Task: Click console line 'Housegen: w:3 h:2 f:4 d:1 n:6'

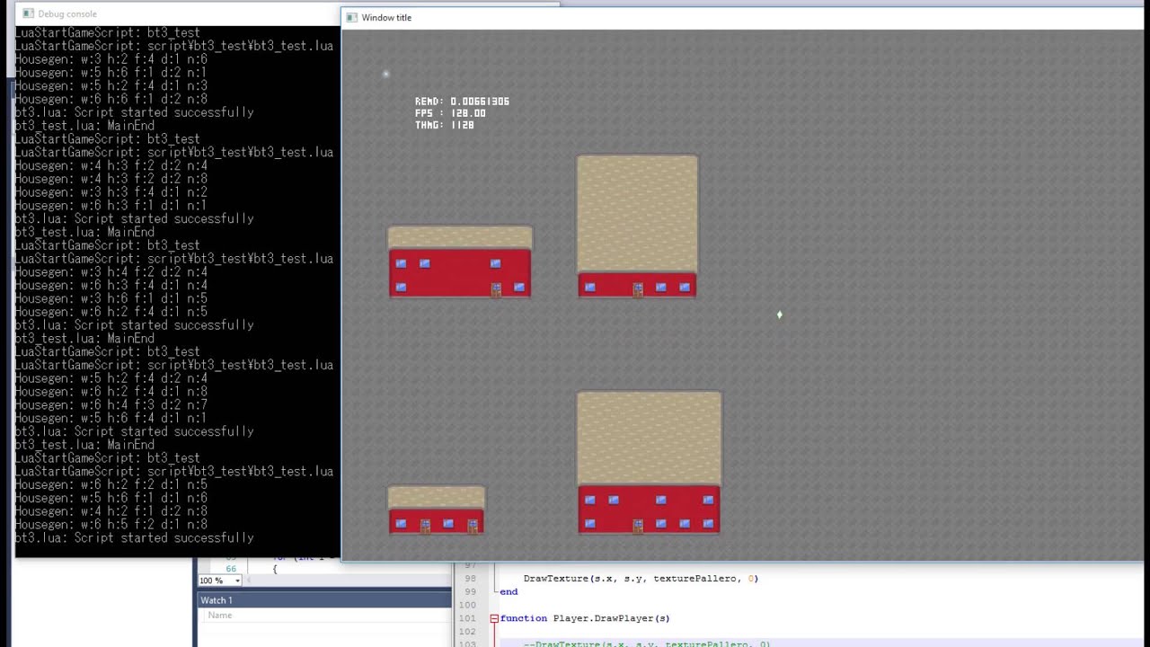Action: 111,59
